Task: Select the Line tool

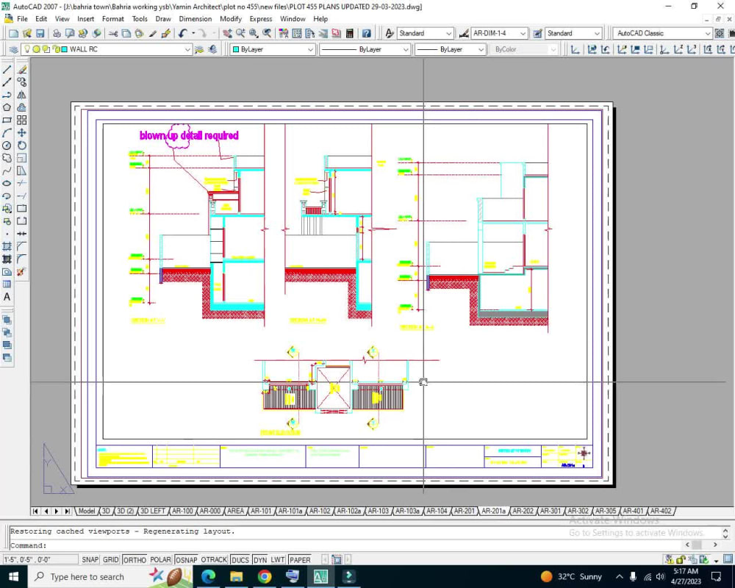Action: (9, 70)
